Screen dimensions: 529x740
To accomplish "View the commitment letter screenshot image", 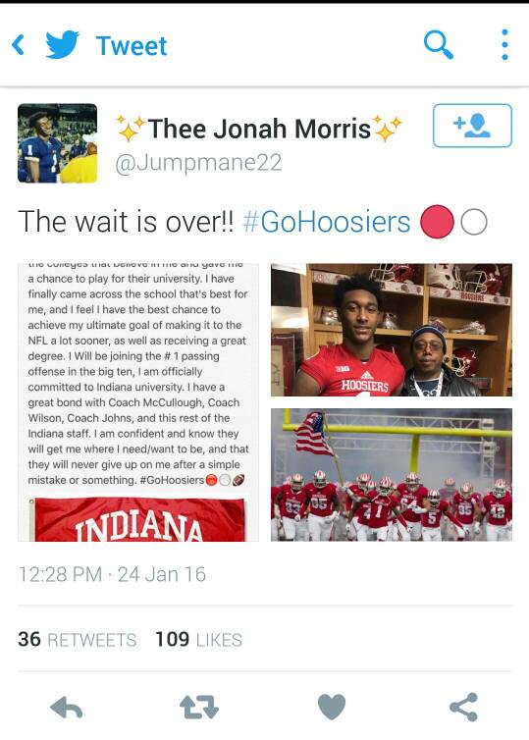I will [x=138, y=402].
